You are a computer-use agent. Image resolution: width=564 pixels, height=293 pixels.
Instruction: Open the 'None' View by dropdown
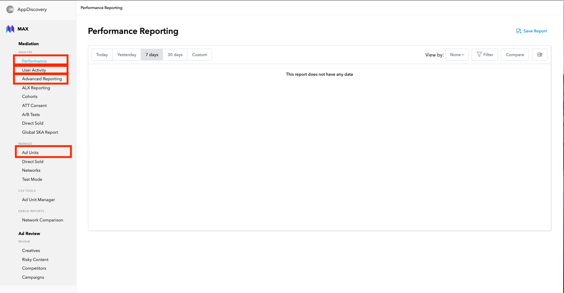coord(456,55)
